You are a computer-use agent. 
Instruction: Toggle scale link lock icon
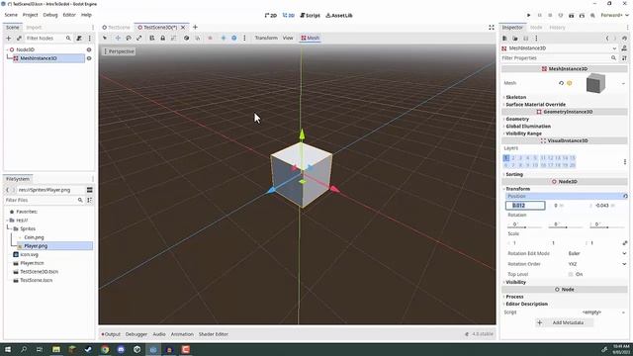coord(625,243)
